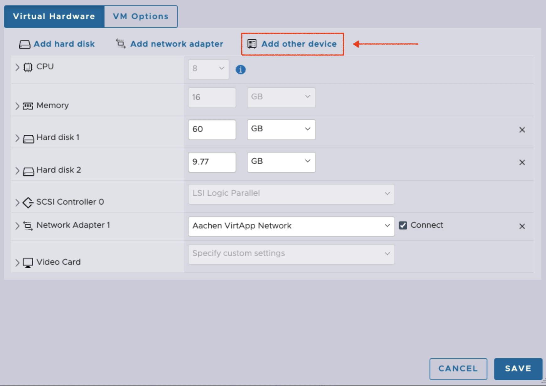Click the Add network adapter icon
The image size is (546, 386).
coord(121,44)
